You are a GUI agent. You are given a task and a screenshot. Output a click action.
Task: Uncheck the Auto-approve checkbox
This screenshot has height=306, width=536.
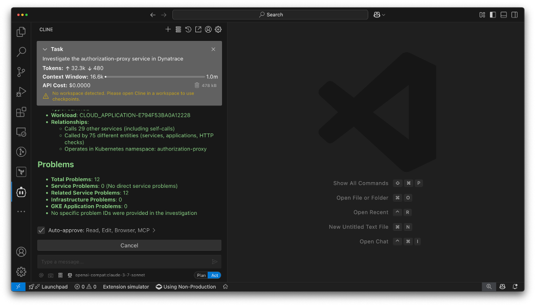pos(41,230)
